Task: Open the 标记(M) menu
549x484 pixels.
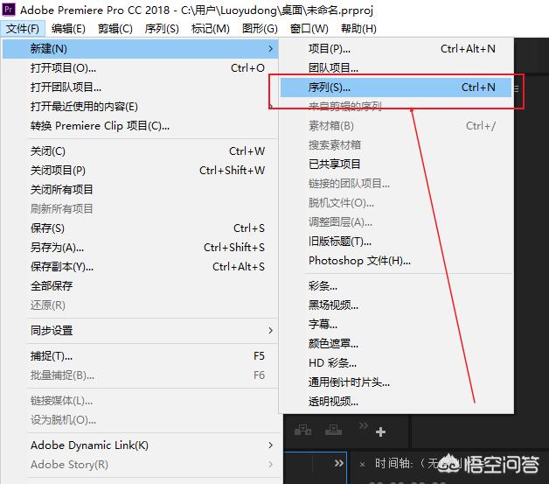Action: (211, 29)
